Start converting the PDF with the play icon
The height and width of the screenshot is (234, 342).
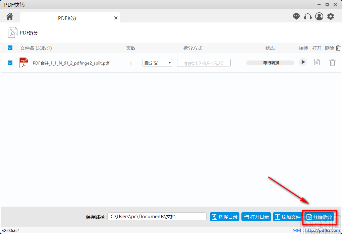(x=303, y=62)
